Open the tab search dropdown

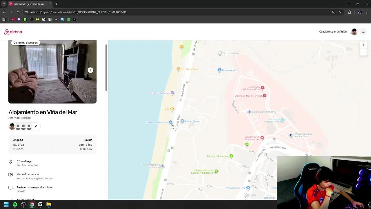point(3,4)
